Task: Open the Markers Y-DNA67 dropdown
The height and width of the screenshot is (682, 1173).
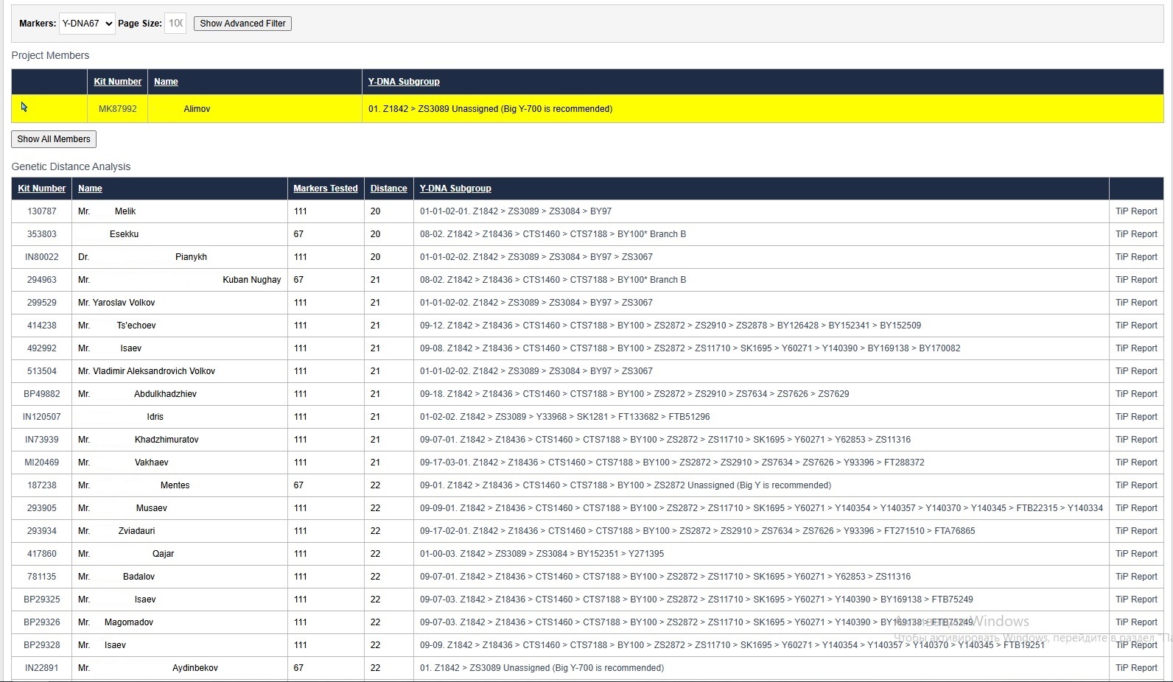Action: tap(87, 24)
